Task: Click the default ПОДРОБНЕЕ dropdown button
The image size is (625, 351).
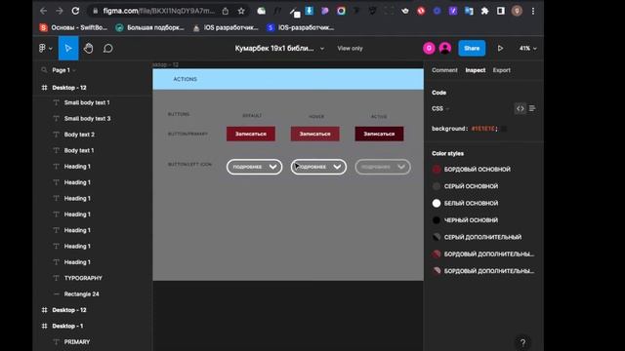Action: click(254, 167)
